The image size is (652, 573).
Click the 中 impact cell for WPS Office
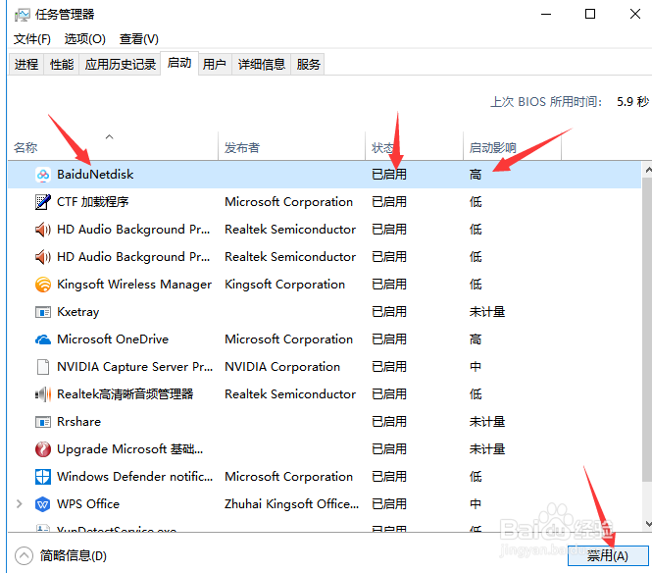pos(476,504)
